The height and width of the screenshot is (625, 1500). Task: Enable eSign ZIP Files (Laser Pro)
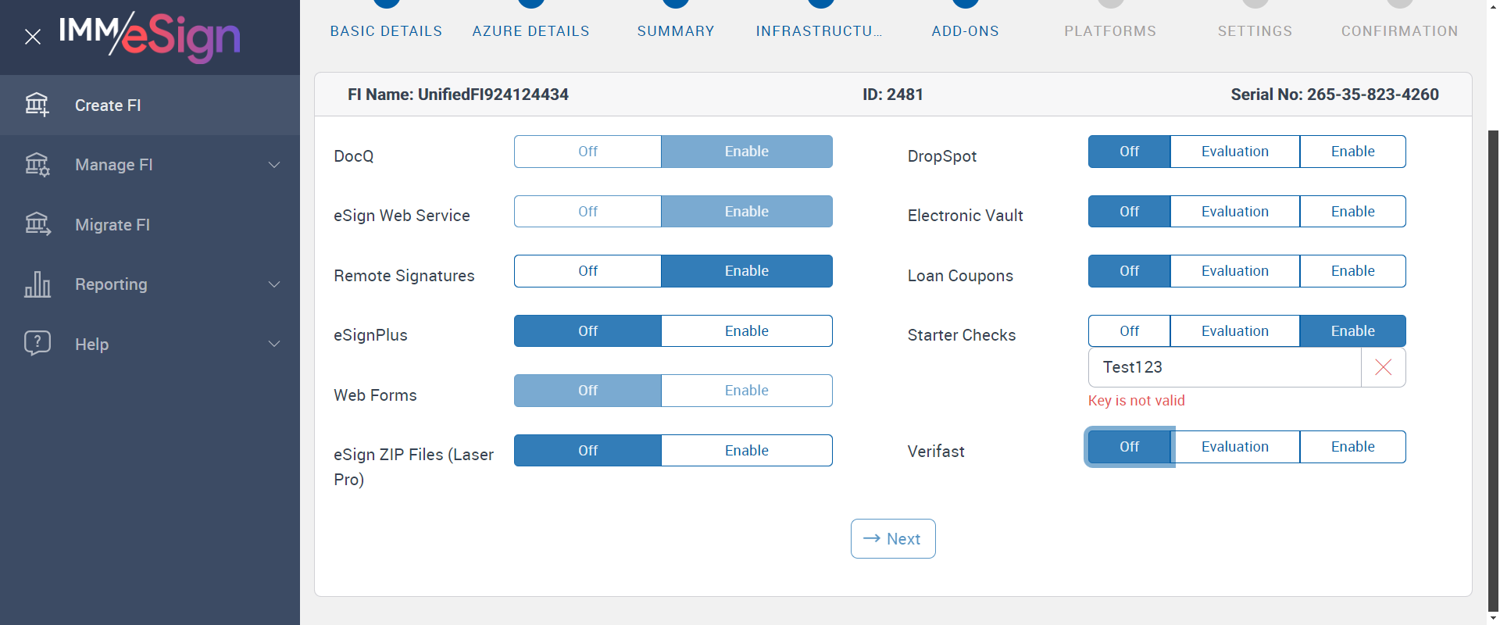pos(747,451)
